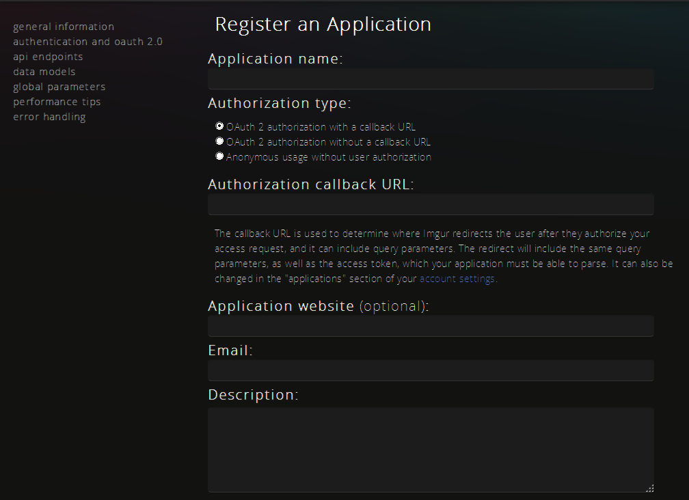Open the global parameters section
This screenshot has width=689, height=500.
point(59,86)
